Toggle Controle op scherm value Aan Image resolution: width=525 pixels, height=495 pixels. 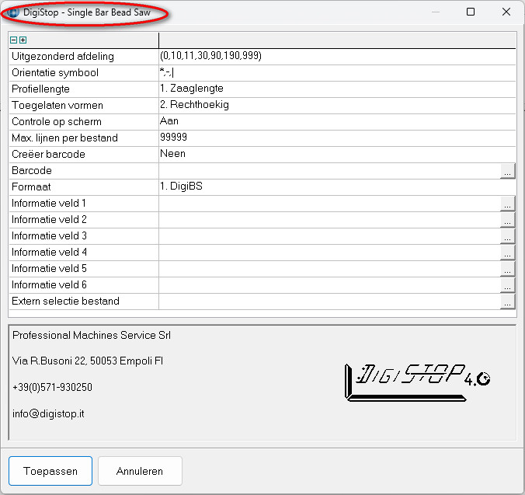(x=337, y=121)
